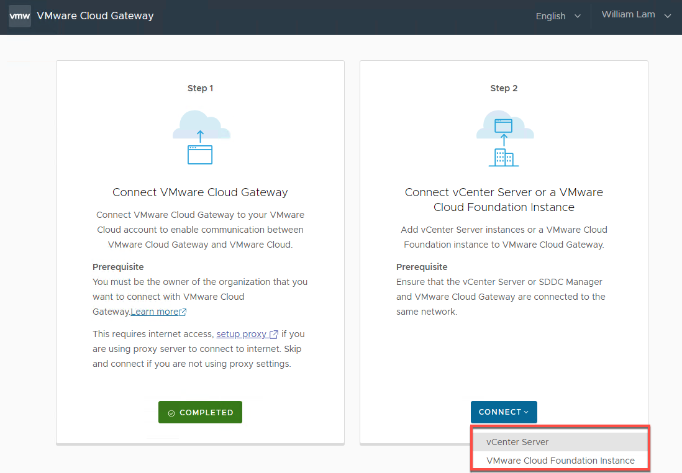Open the Learn more link
This screenshot has width=682, height=473.
point(154,311)
